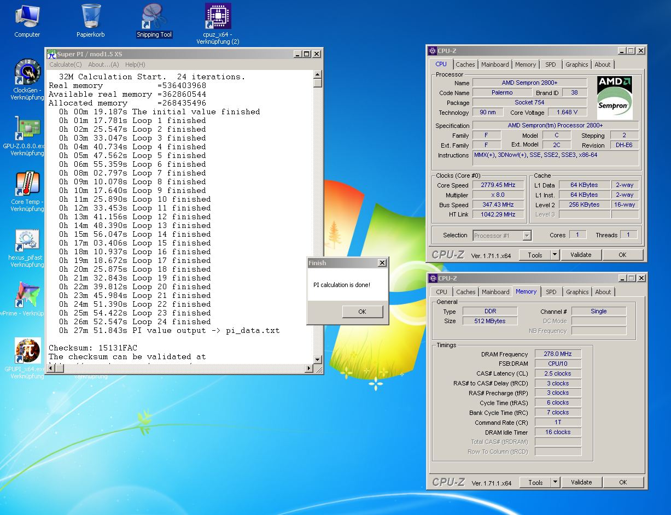
Task: Close the Finish dialog with X
Action: point(382,263)
